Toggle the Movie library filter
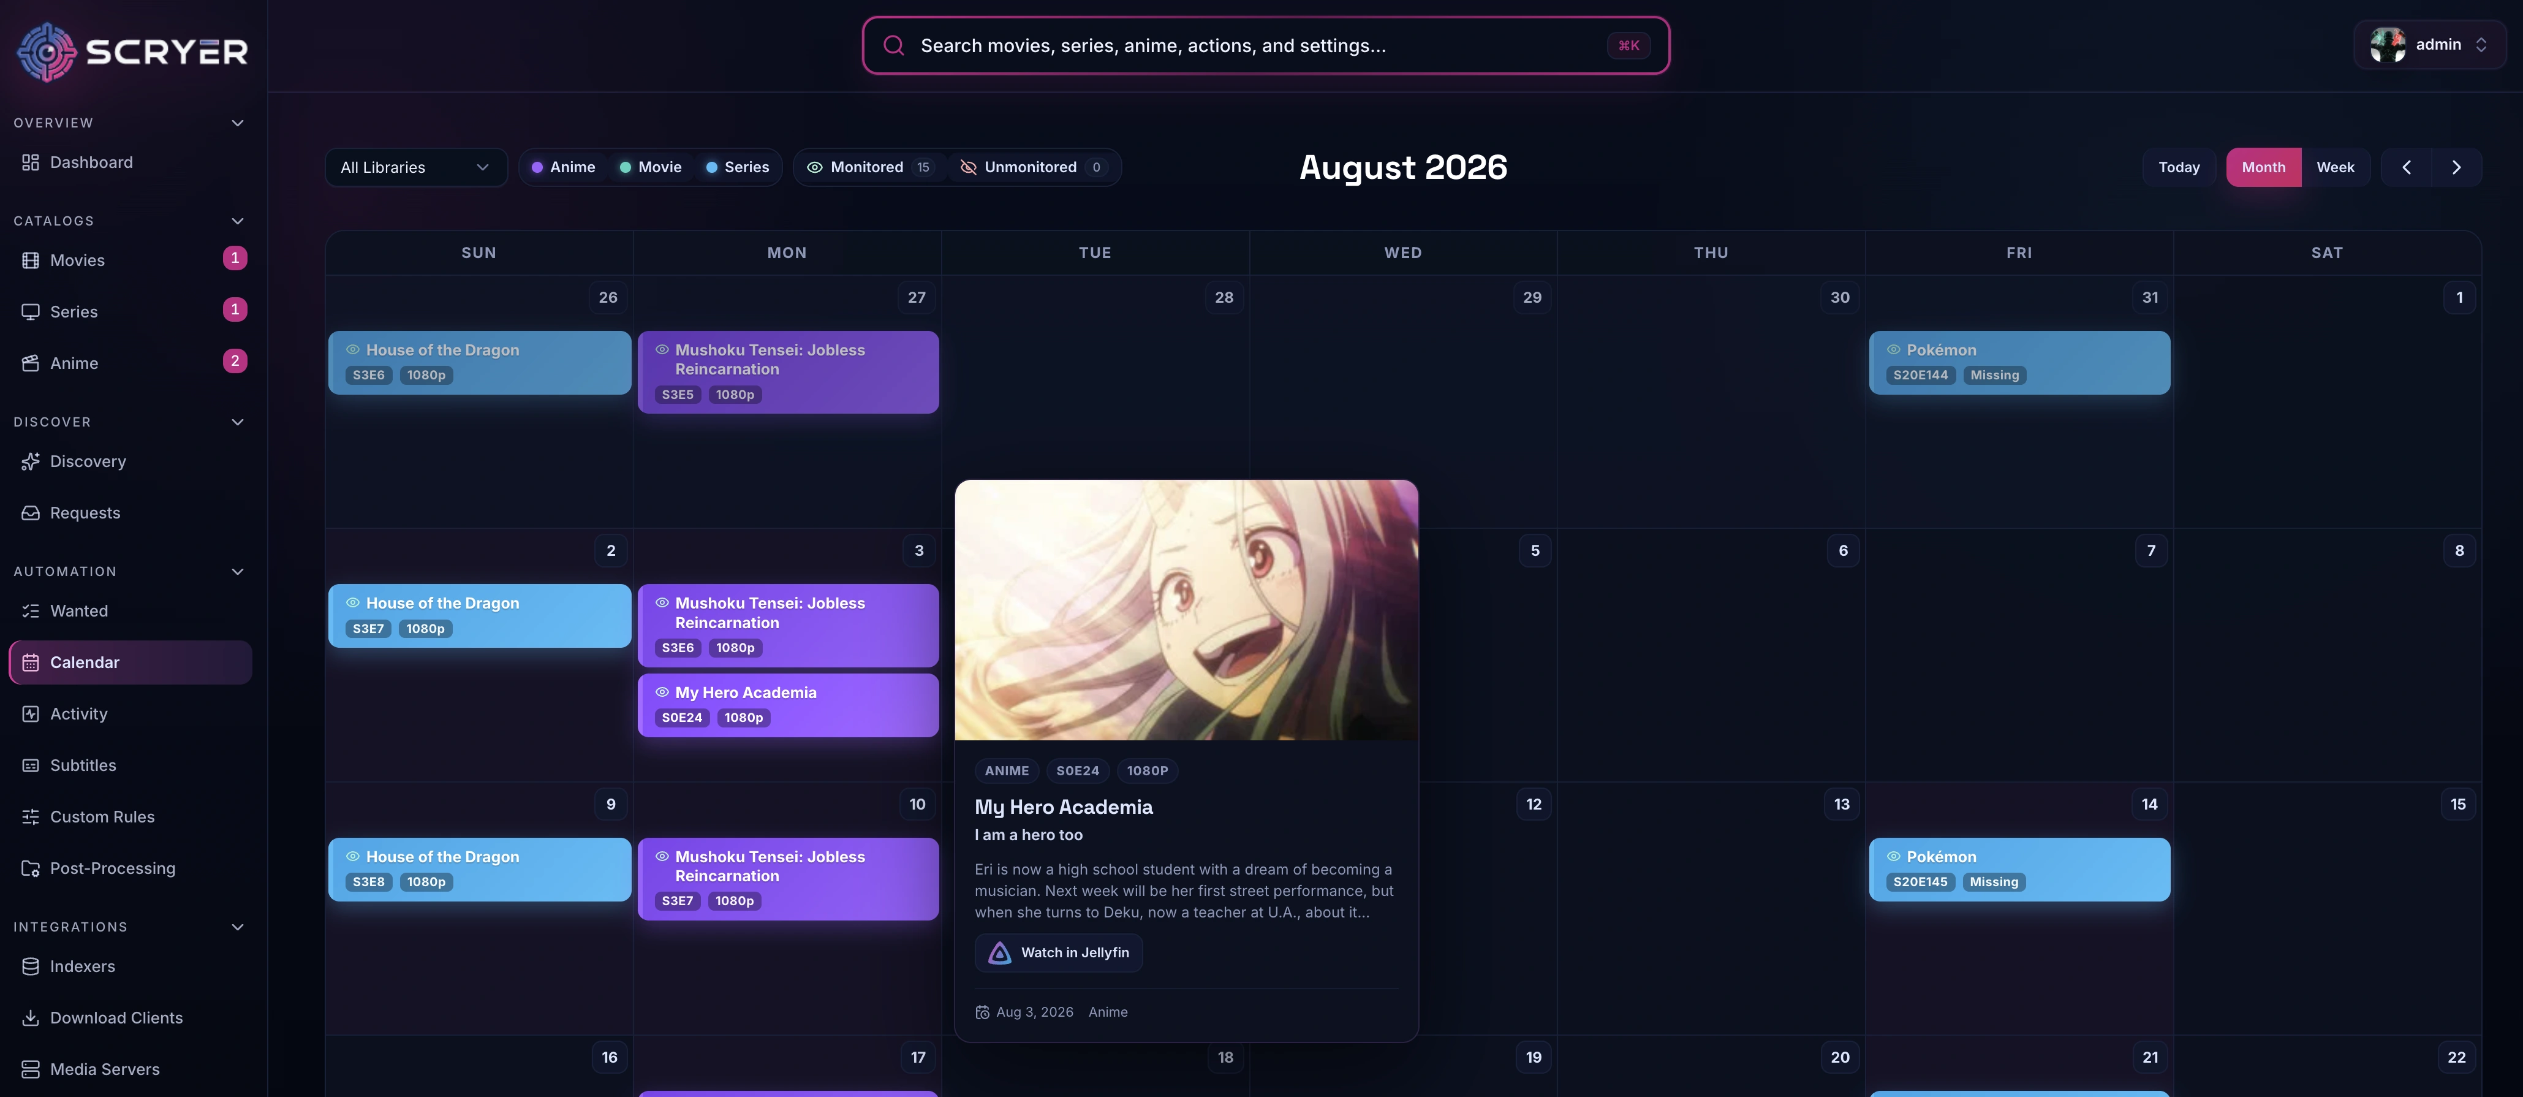Image resolution: width=2523 pixels, height=1097 pixels. (650, 167)
